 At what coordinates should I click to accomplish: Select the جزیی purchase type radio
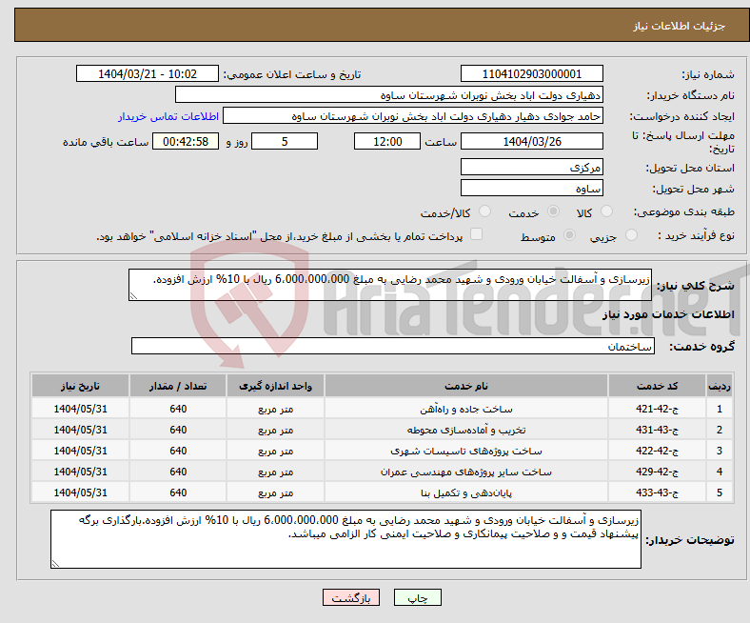tap(631, 234)
